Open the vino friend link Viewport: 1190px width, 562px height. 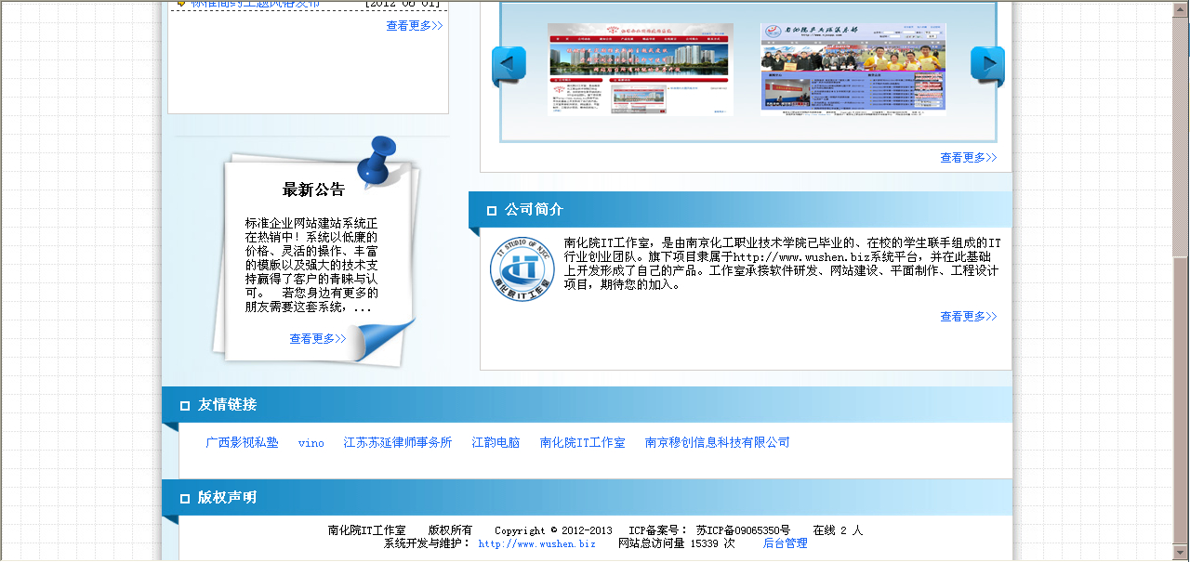click(311, 443)
